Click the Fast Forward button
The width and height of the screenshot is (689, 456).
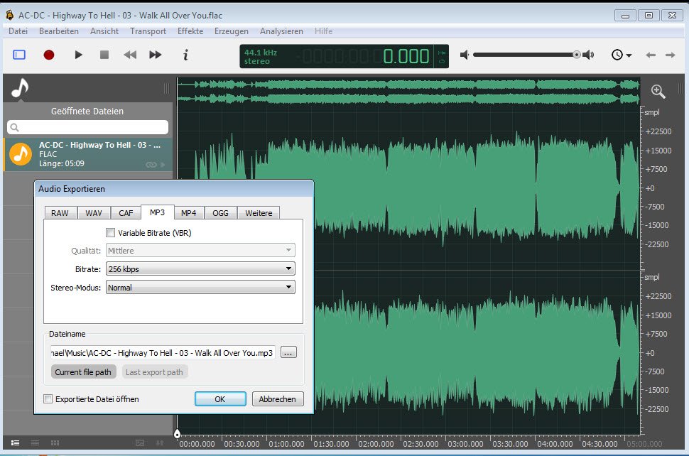[156, 55]
